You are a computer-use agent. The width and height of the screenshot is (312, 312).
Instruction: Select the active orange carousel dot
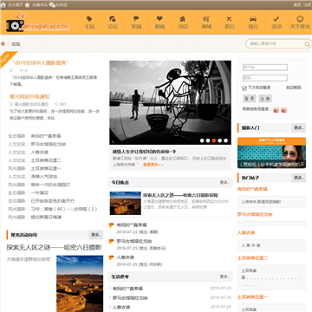click(214, 140)
